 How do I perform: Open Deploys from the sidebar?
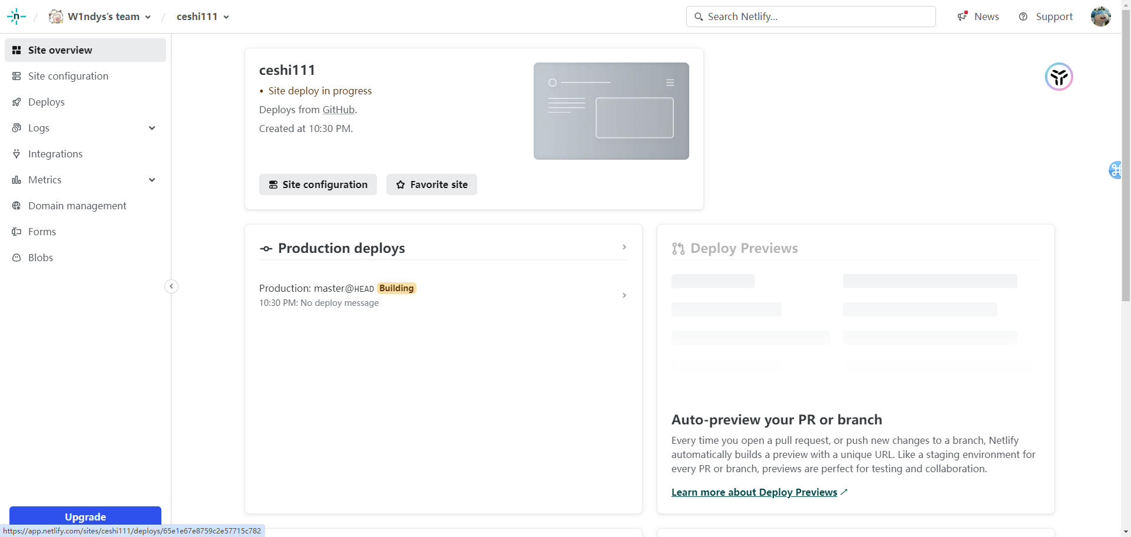pyautogui.click(x=46, y=102)
